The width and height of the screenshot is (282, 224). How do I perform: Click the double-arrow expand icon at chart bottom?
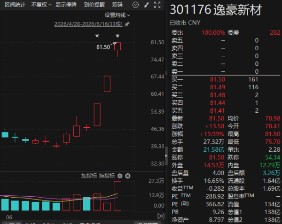click(161, 216)
